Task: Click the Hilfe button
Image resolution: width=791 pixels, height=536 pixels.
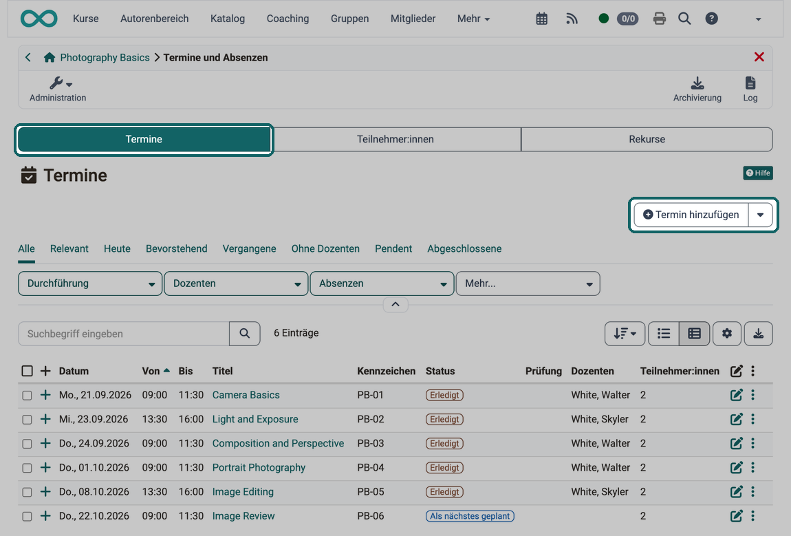Action: [758, 173]
